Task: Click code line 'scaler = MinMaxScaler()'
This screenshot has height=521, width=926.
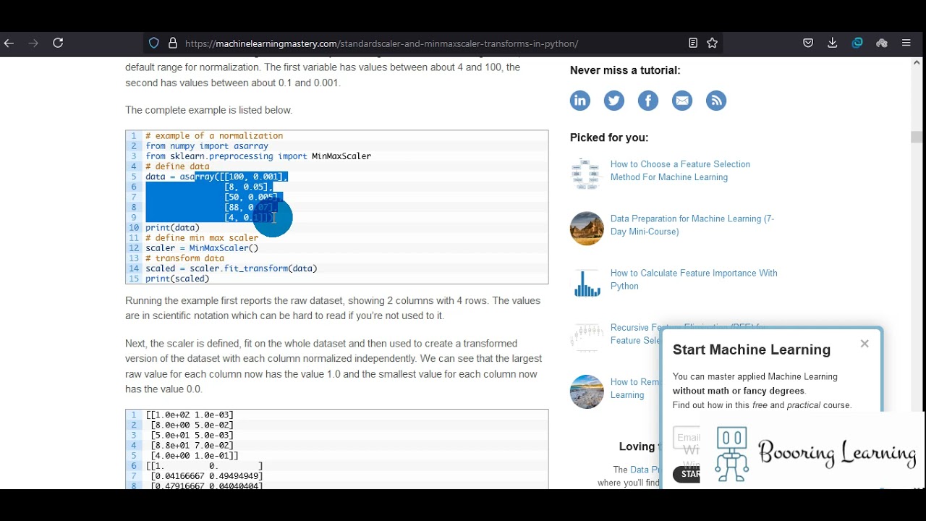Action: [202, 247]
